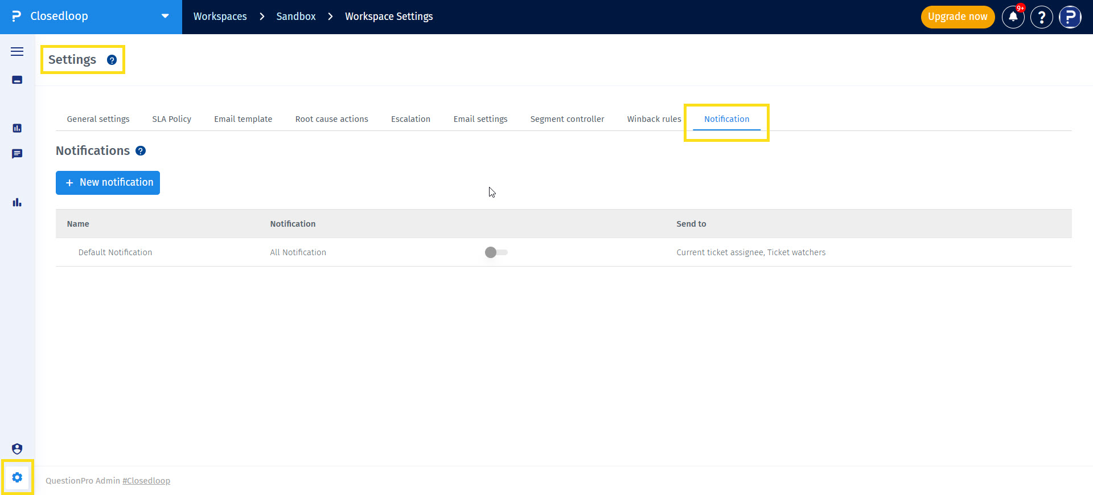Open the help question mark in header
Screen dimensions: 1093x495
tap(1042, 17)
